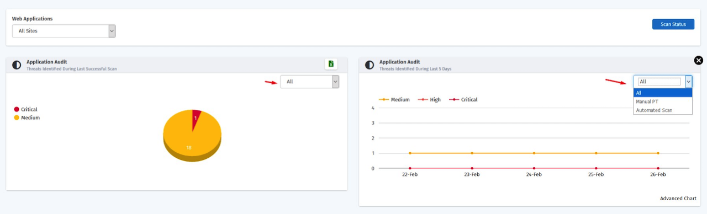Click the Medium data point on 24-Feb
This screenshot has height=214, width=707.
tap(534, 153)
